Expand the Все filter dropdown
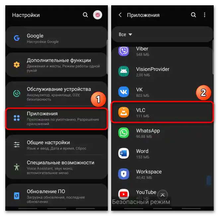 [125, 34]
